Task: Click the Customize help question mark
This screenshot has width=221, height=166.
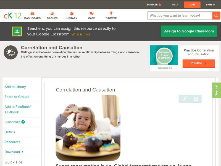Action: pyautogui.click(x=23, y=122)
